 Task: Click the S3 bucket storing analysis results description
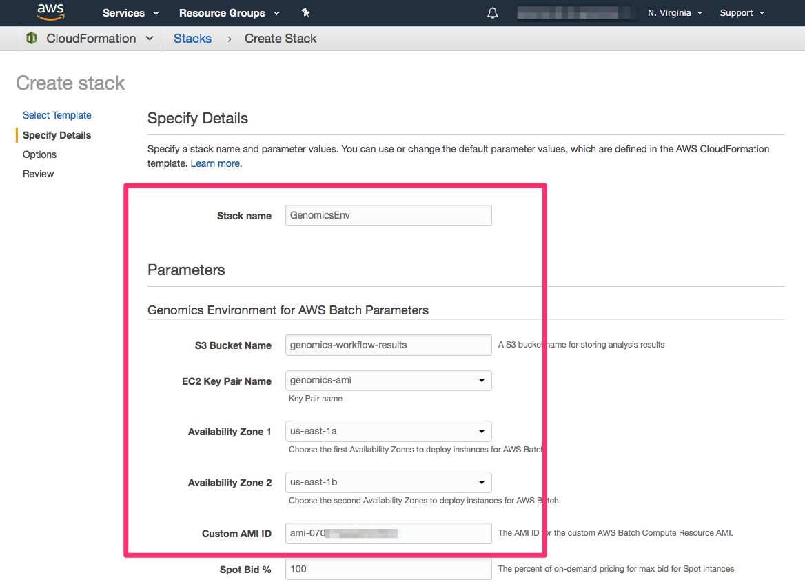[x=581, y=345]
